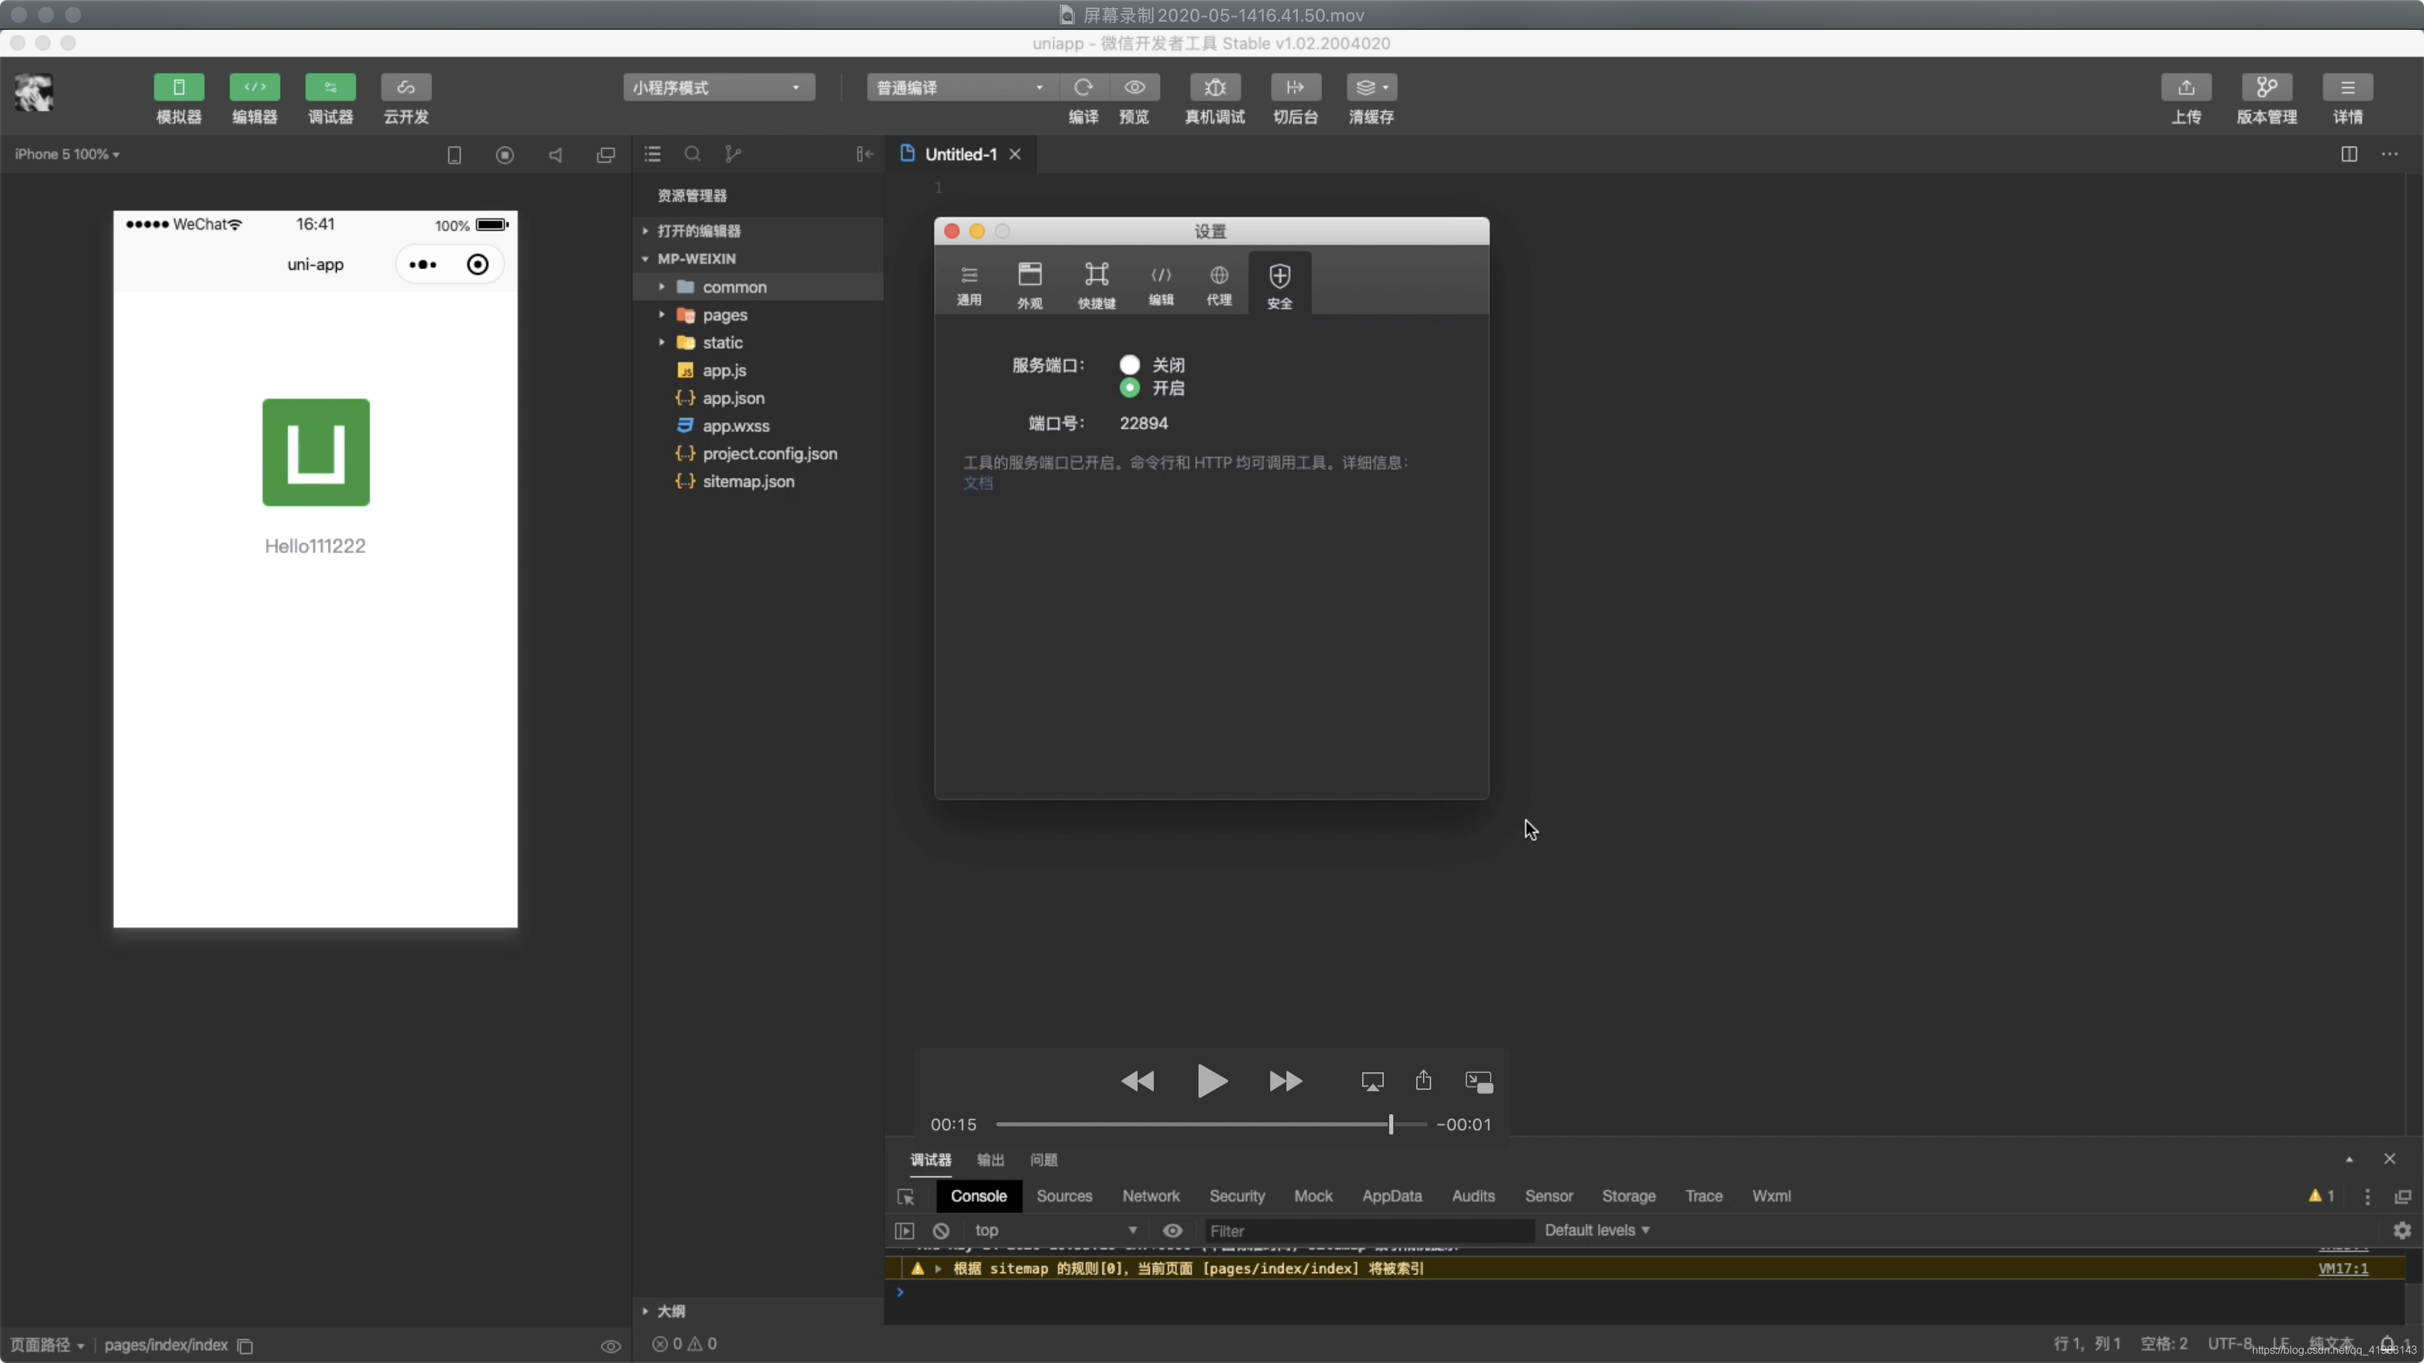
Task: Switch to the Network devtools tab
Action: pos(1150,1197)
